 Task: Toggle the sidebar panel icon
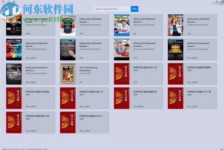click(x=3, y=2)
